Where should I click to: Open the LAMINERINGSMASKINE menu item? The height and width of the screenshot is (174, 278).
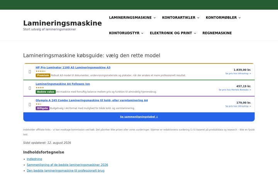pyautogui.click(x=131, y=17)
